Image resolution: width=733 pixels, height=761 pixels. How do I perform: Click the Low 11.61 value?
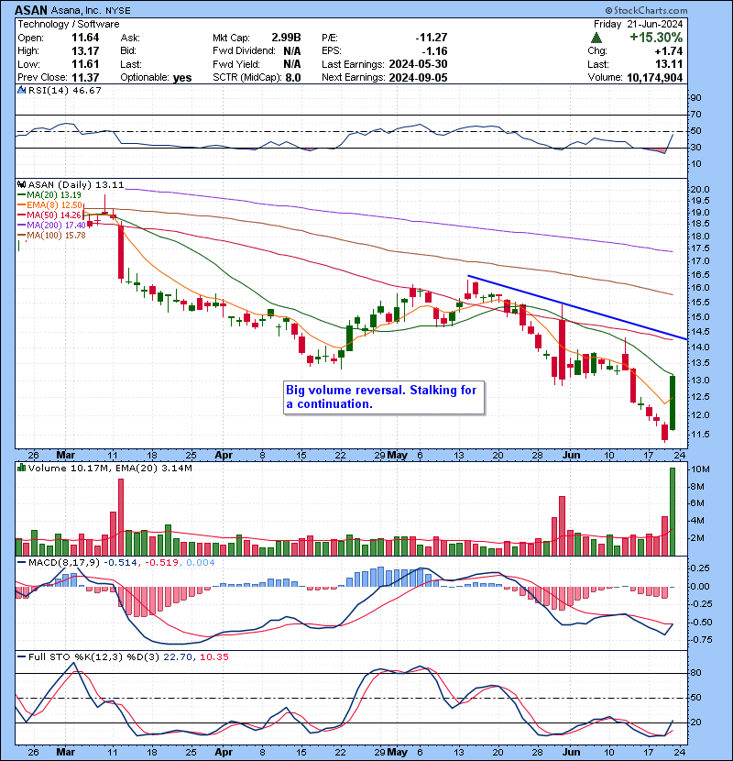(85, 64)
